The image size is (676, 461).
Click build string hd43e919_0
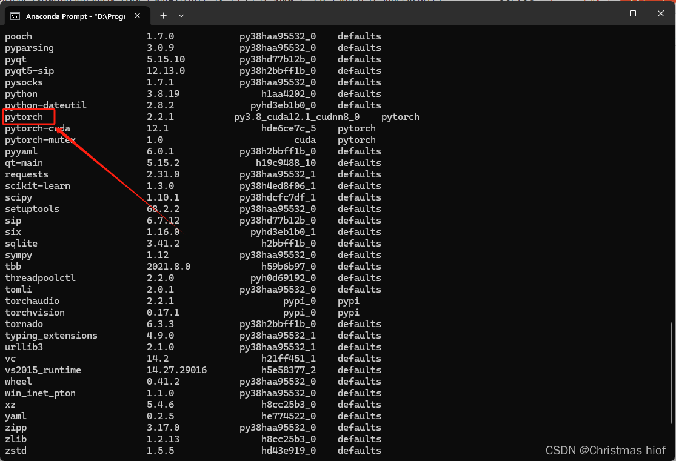coord(289,451)
